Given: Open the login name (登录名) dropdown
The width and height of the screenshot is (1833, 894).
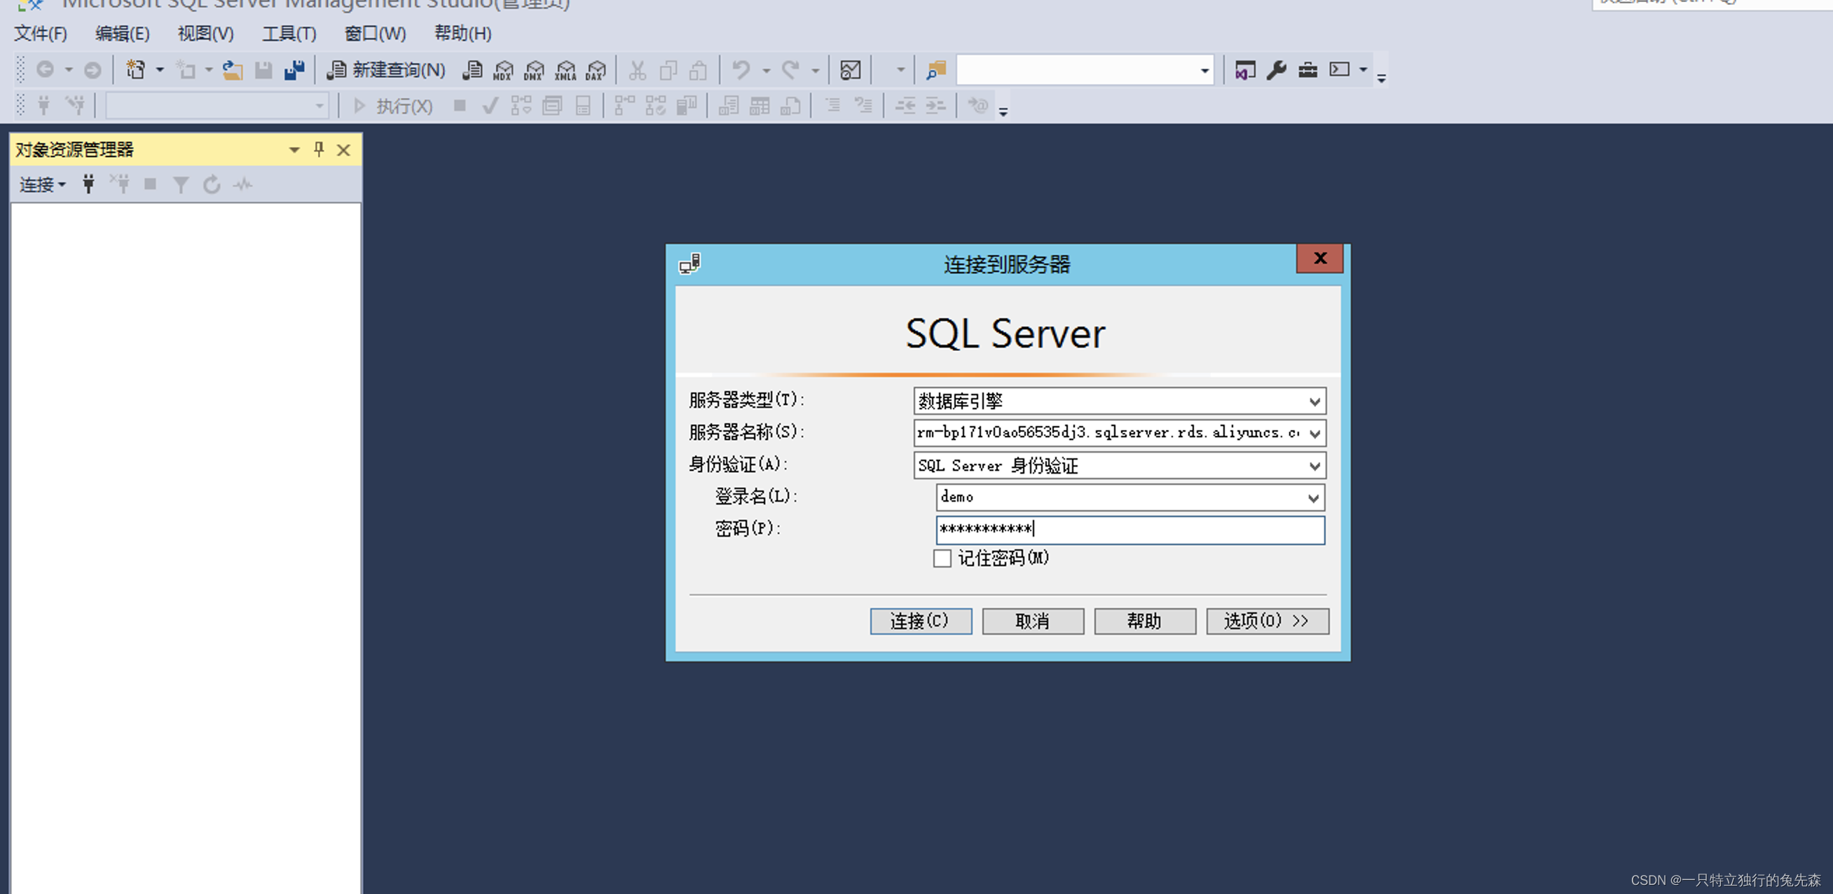Looking at the screenshot, I should (x=1313, y=497).
